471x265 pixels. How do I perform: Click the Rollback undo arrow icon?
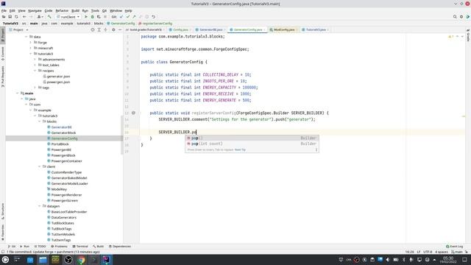[153, 17]
